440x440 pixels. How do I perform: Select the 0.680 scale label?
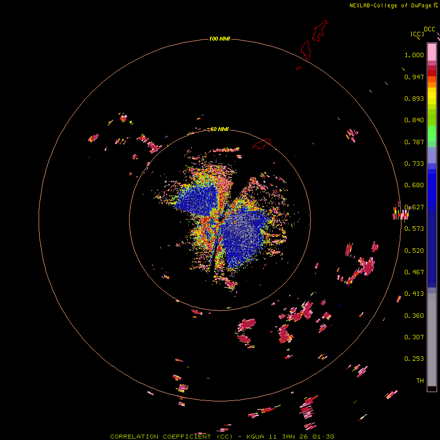[414, 185]
